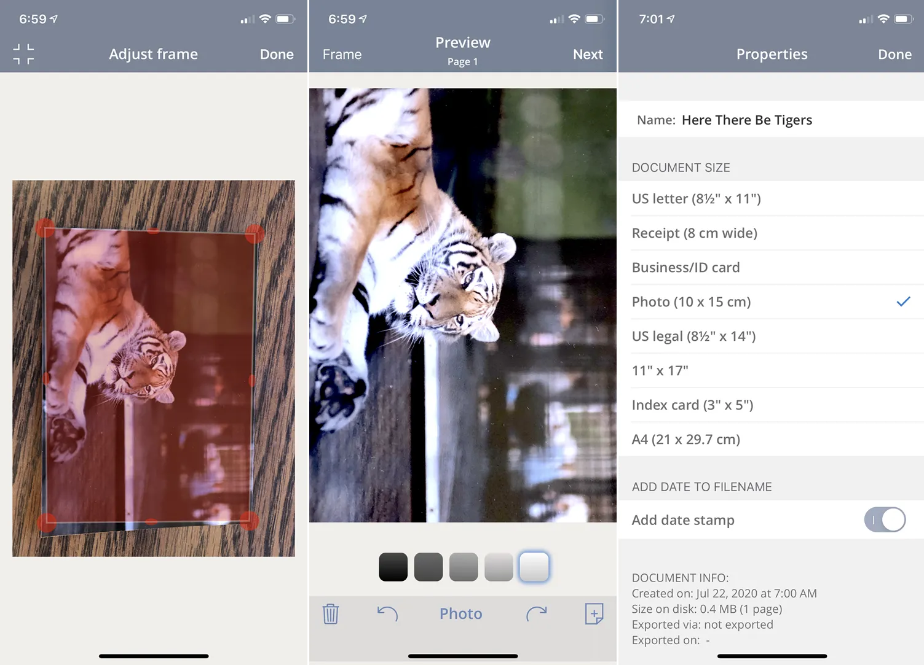Select top-left red corner handle

pyautogui.click(x=45, y=228)
